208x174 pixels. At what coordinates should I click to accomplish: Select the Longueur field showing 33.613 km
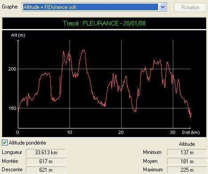pyautogui.click(x=46, y=152)
